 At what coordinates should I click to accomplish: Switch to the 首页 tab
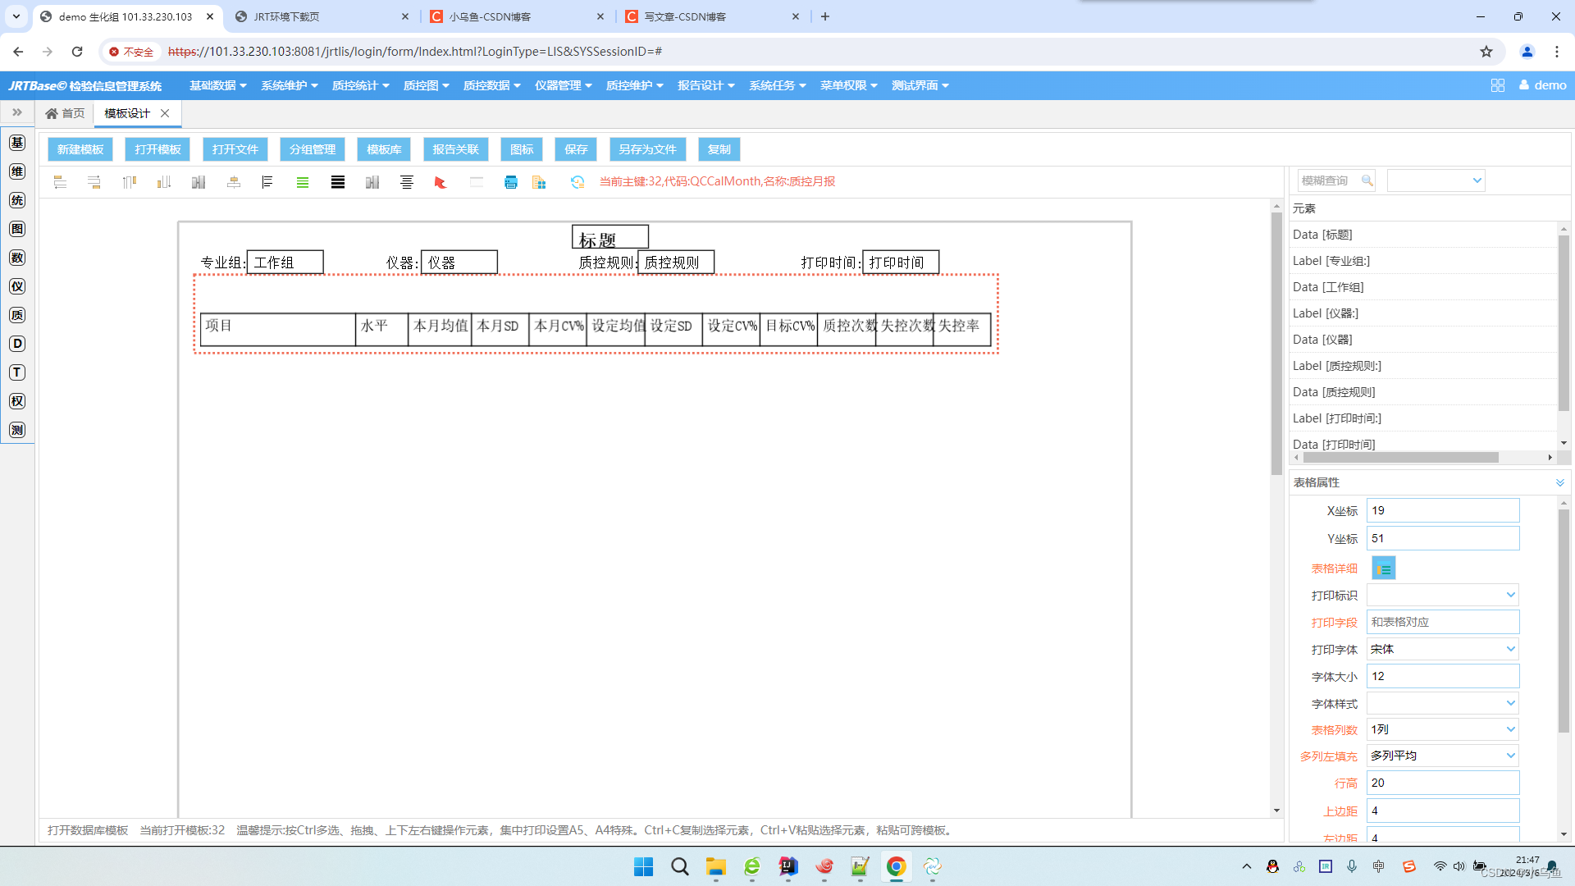65,113
